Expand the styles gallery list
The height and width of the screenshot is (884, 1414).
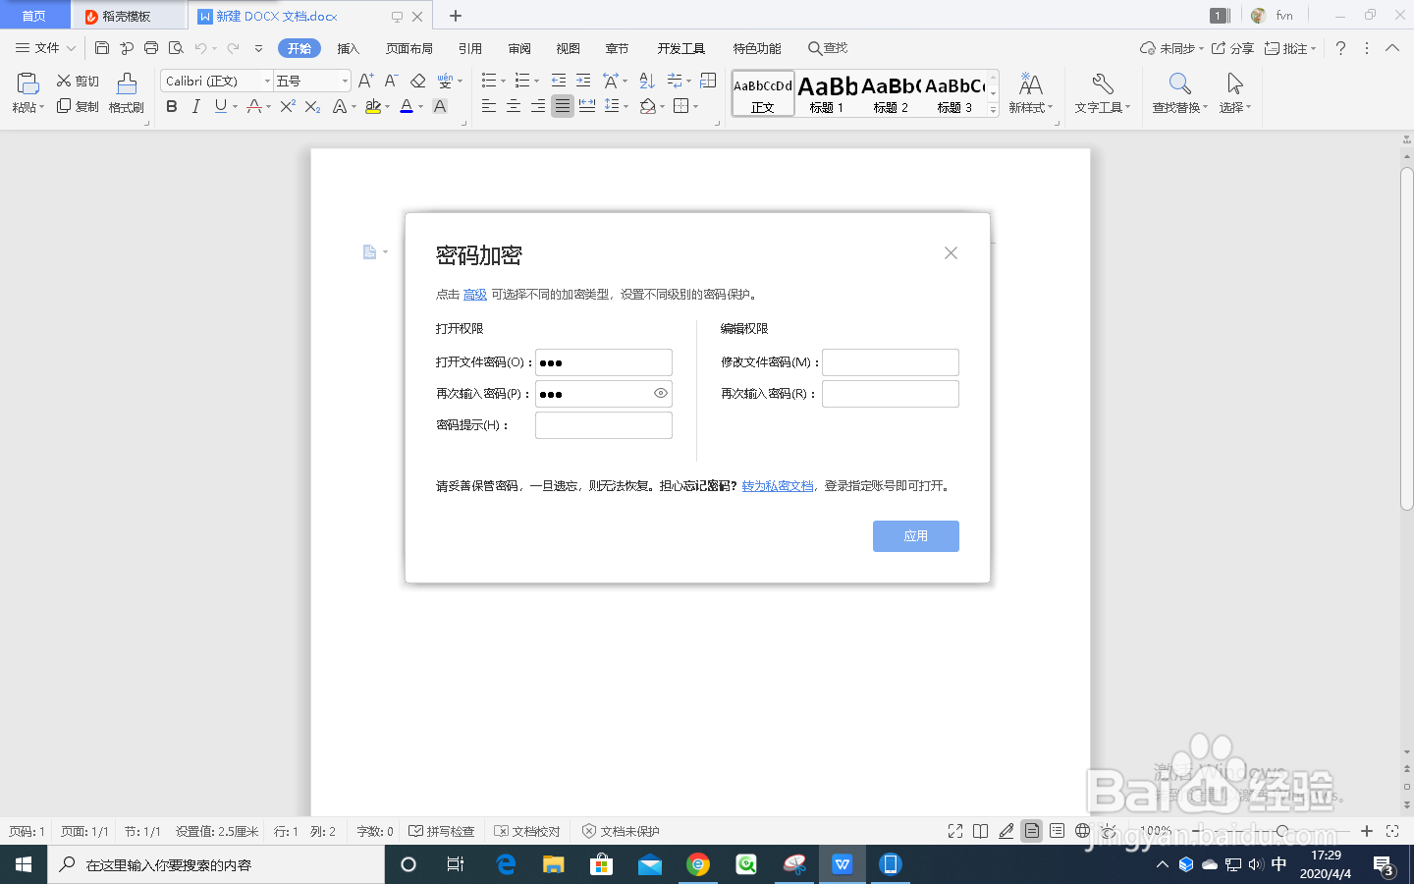993,110
